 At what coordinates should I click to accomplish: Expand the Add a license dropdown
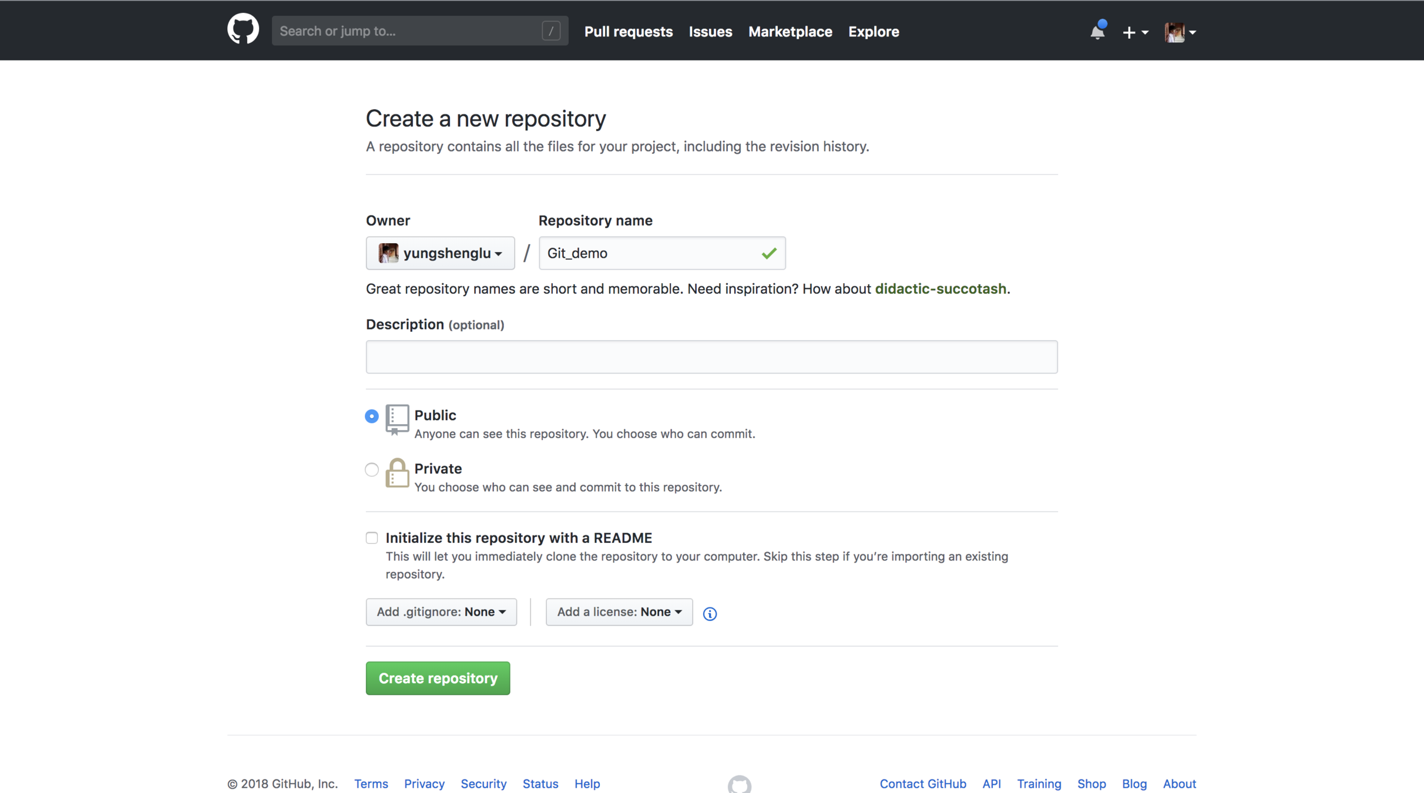tap(619, 612)
